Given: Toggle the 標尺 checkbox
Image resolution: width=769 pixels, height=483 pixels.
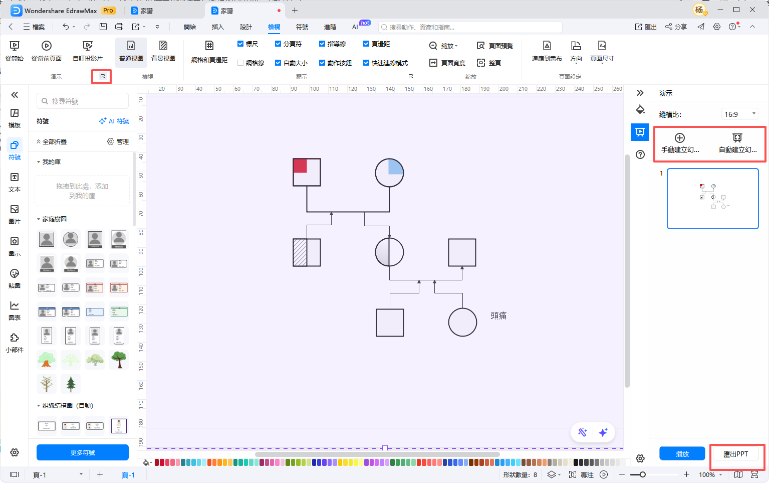Looking at the screenshot, I should point(240,44).
